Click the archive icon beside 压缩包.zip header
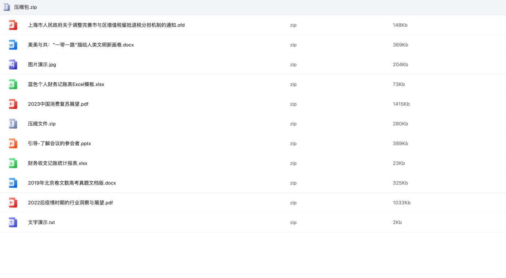 pos(7,7)
